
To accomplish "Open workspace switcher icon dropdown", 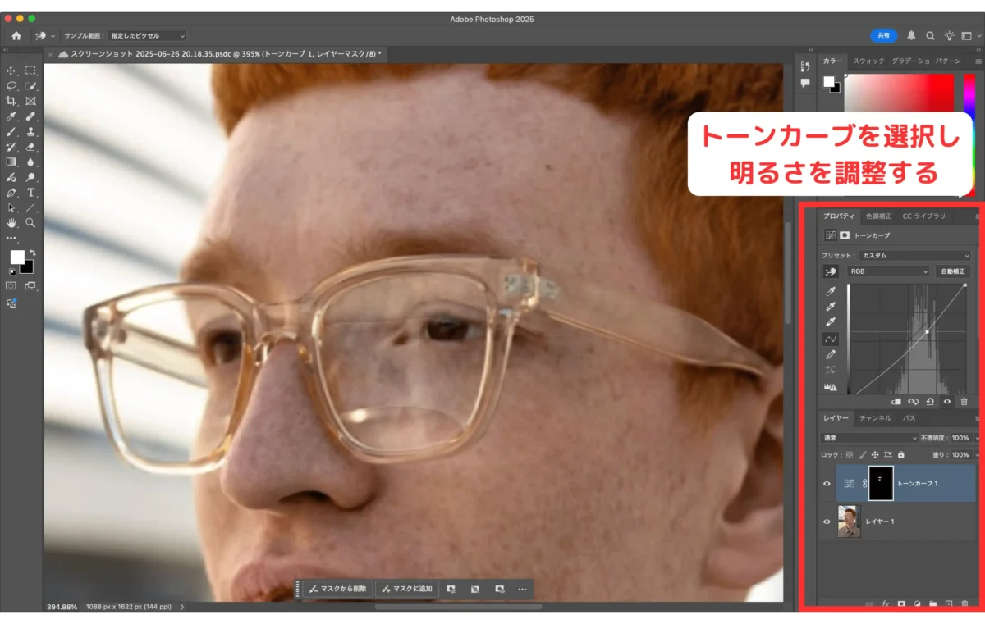I will 969,36.
